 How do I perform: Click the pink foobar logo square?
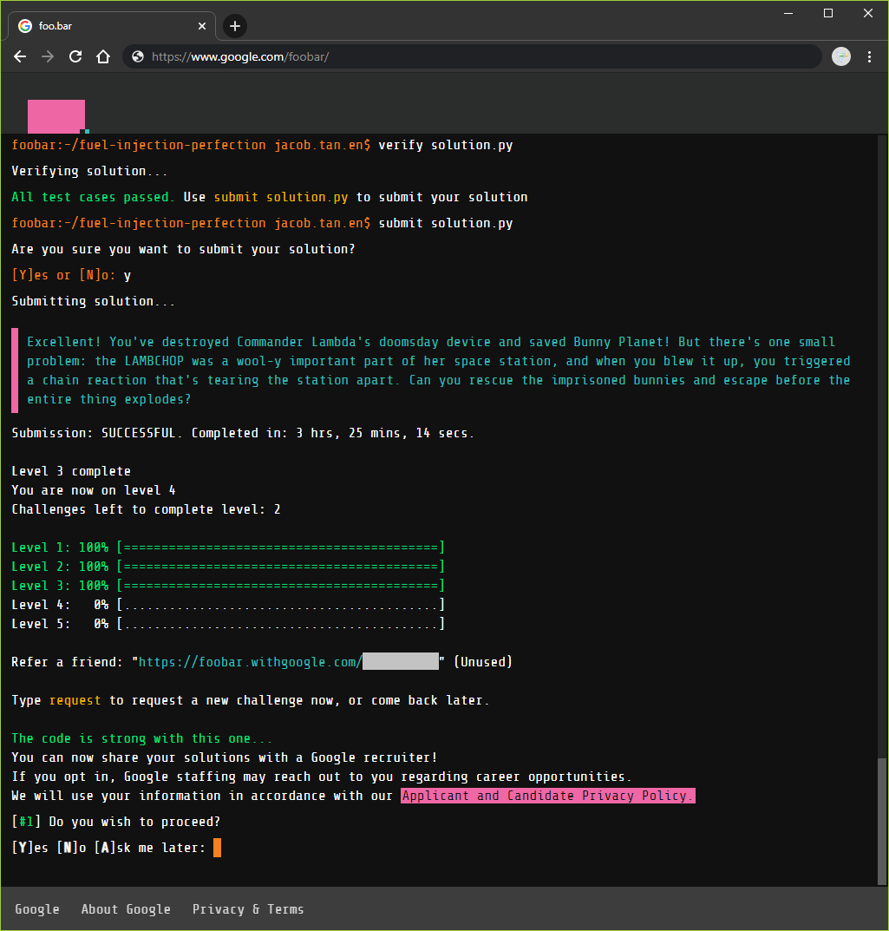pyautogui.click(x=56, y=115)
